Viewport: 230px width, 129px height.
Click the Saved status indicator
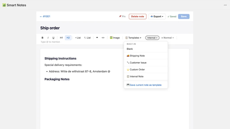(172, 17)
